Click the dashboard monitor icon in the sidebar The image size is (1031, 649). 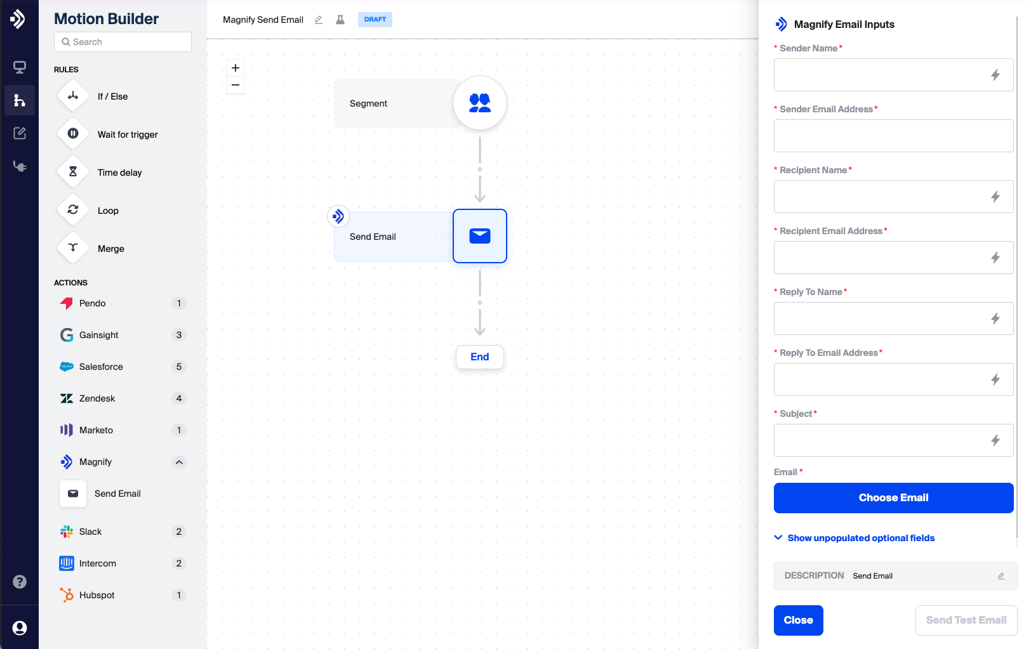(20, 67)
